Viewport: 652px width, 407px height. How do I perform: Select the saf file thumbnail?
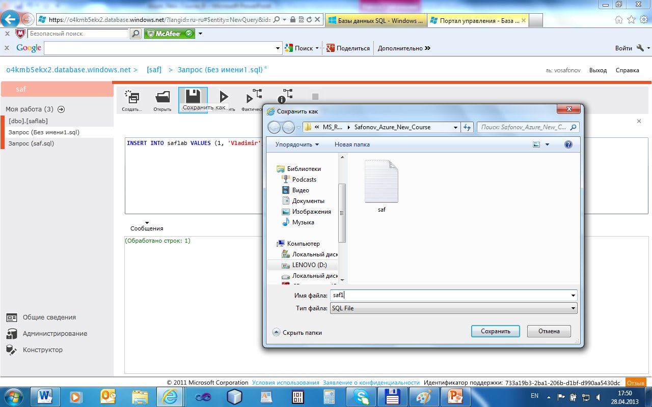pyautogui.click(x=382, y=186)
